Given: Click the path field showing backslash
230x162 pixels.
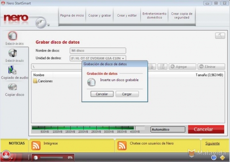Looking at the screenshot, I should click(x=56, y=67).
